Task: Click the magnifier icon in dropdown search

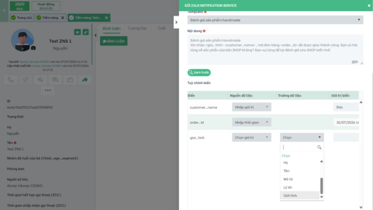Action: coord(319,147)
